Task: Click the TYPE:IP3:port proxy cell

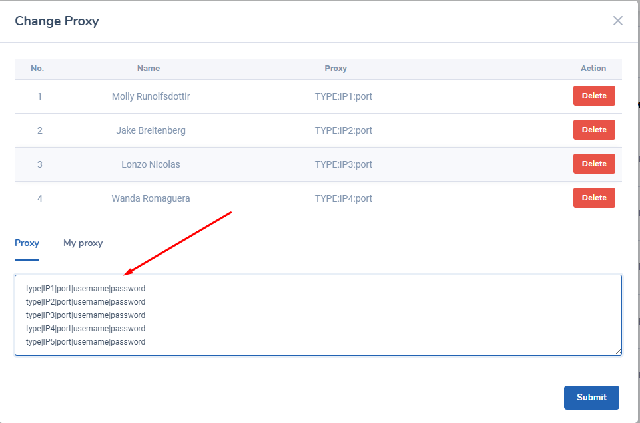Action: [x=343, y=164]
